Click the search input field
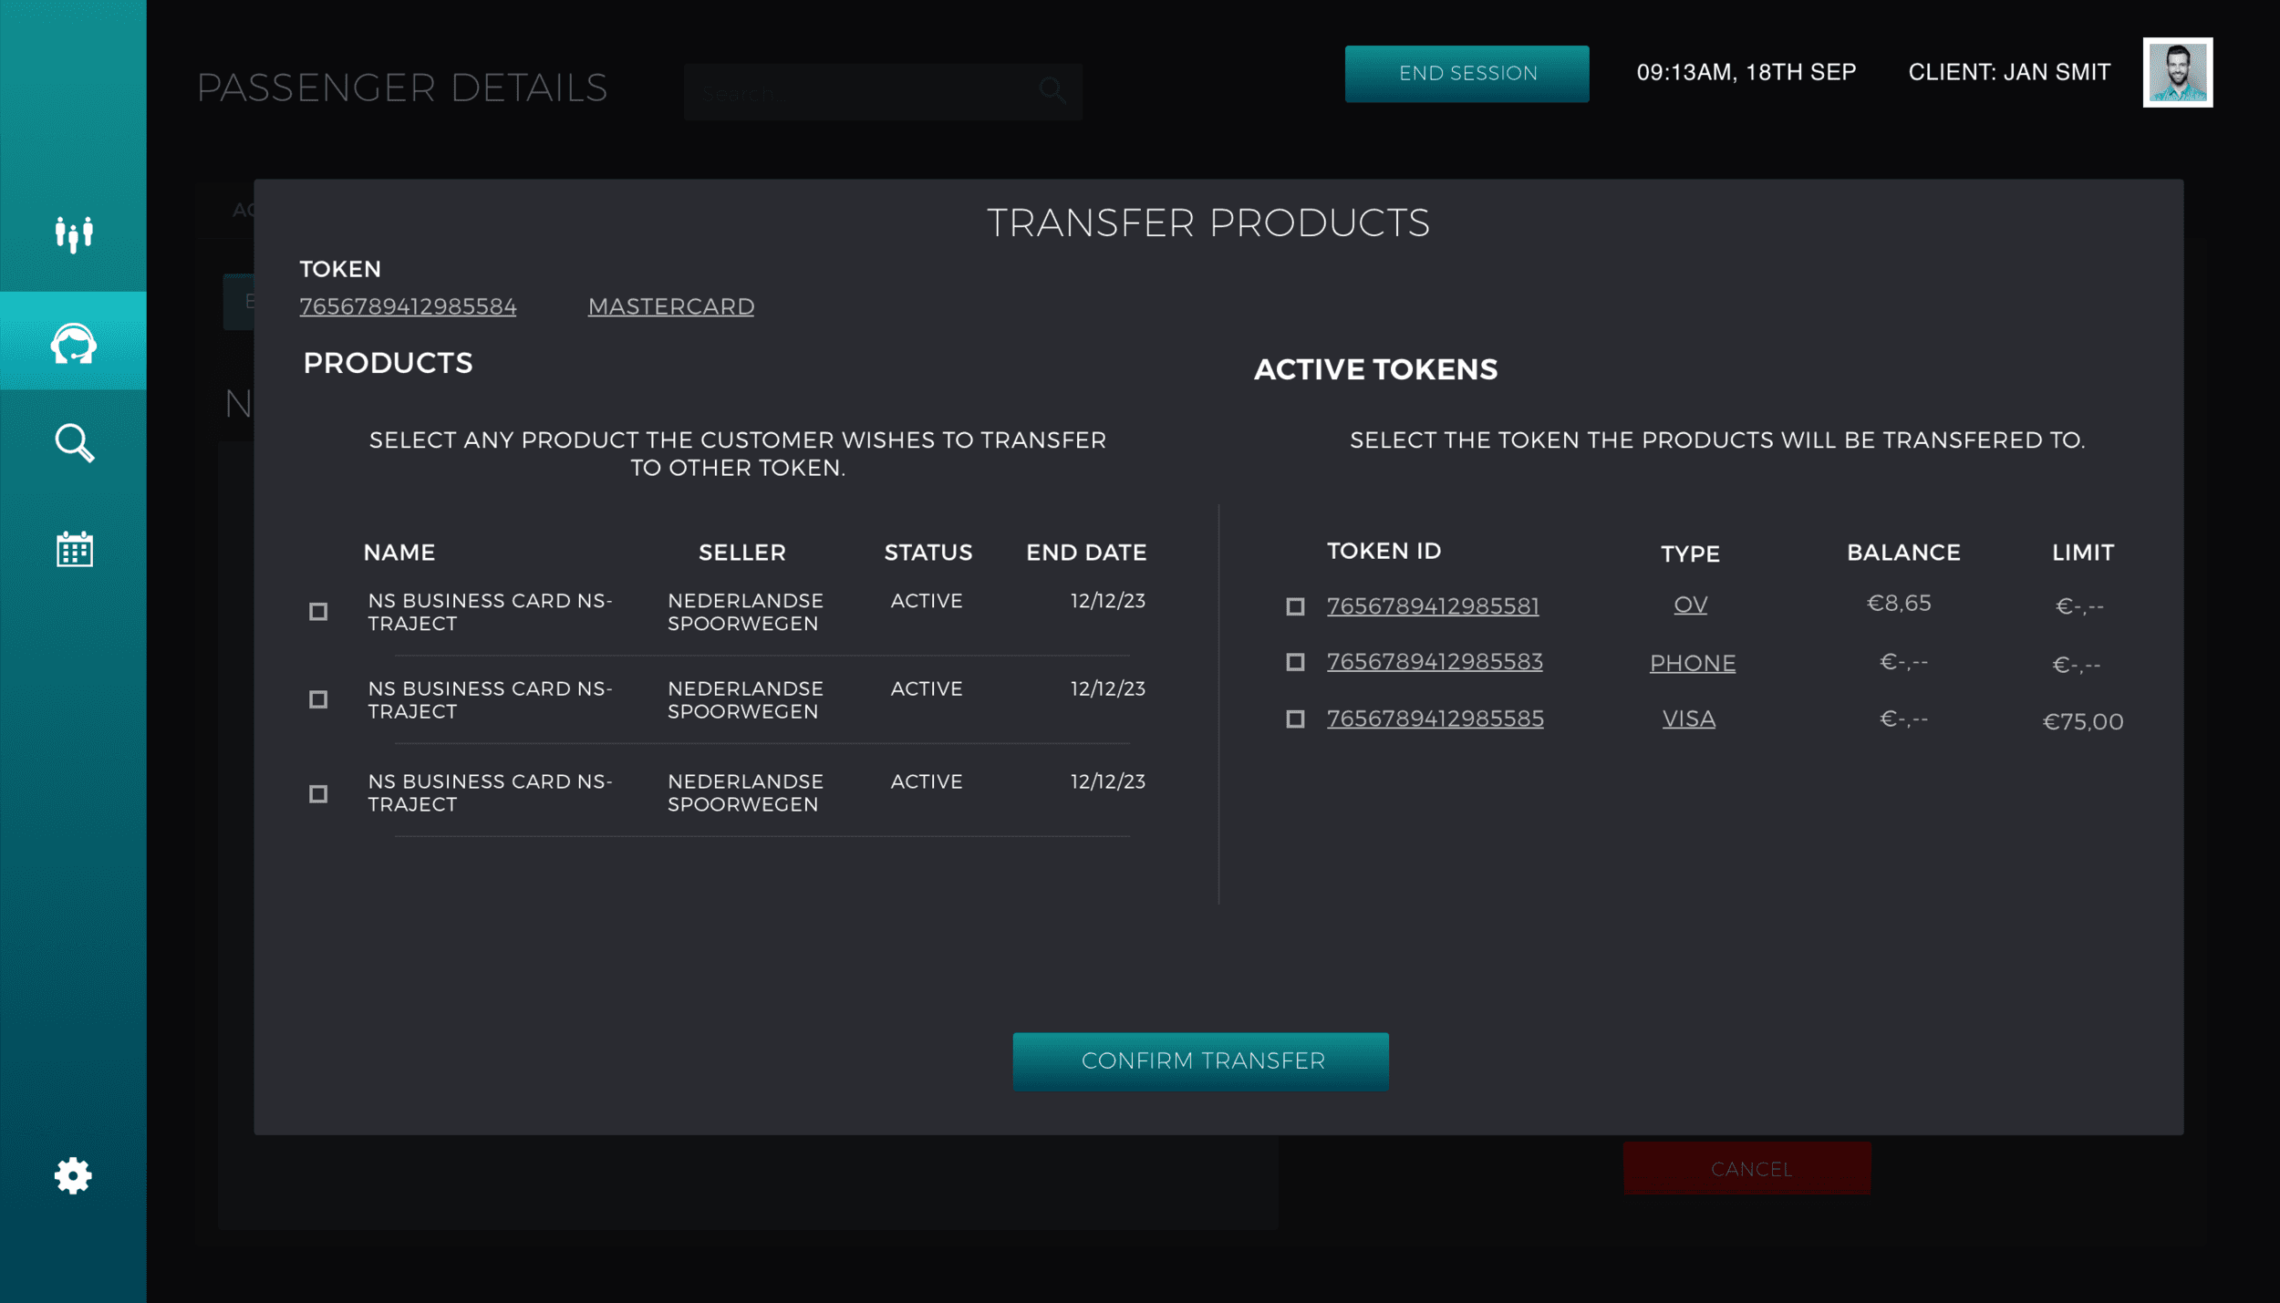The width and height of the screenshot is (2280, 1303). click(x=857, y=92)
